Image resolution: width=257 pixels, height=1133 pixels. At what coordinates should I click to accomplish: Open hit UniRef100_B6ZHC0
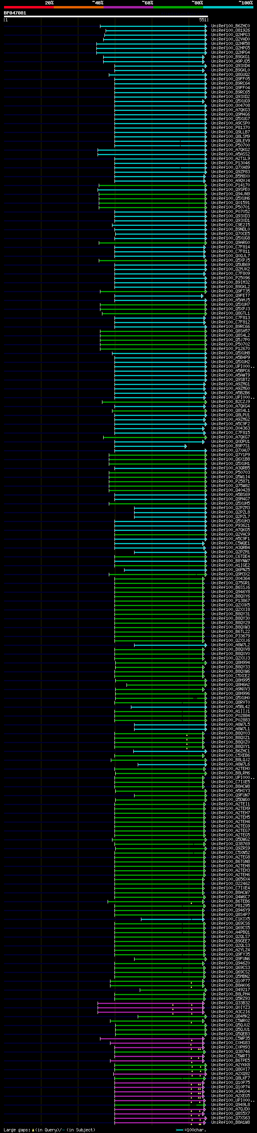coord(230,26)
